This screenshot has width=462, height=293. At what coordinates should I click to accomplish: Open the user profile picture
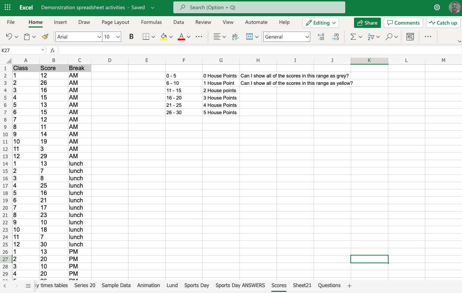(x=455, y=7)
